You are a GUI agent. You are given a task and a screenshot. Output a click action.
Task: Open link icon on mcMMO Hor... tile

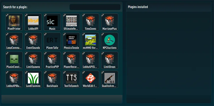pyautogui.click(x=84, y=34)
